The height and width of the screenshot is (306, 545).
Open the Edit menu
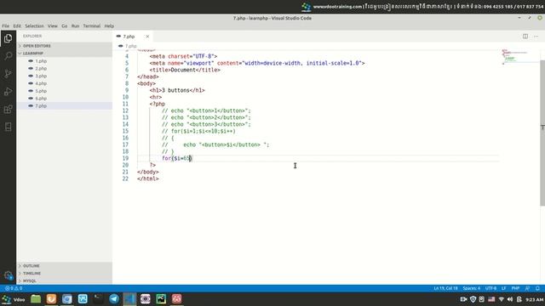point(17,26)
